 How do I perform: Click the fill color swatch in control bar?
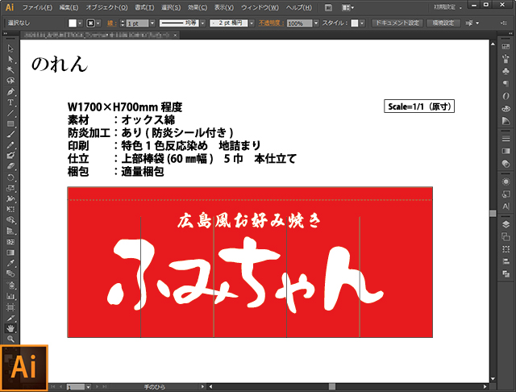click(73, 24)
